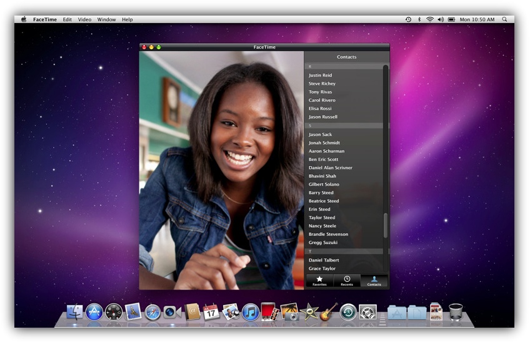Image resolution: width=530 pixels, height=342 pixels.
Task: Open the Help menu
Action: pyautogui.click(x=127, y=19)
